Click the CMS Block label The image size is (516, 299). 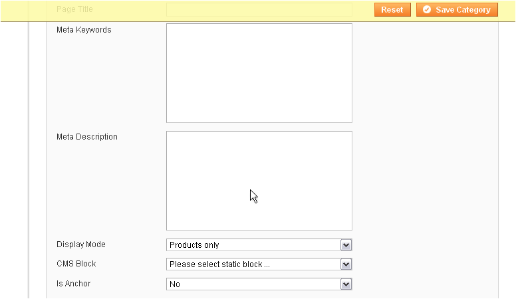(x=76, y=264)
